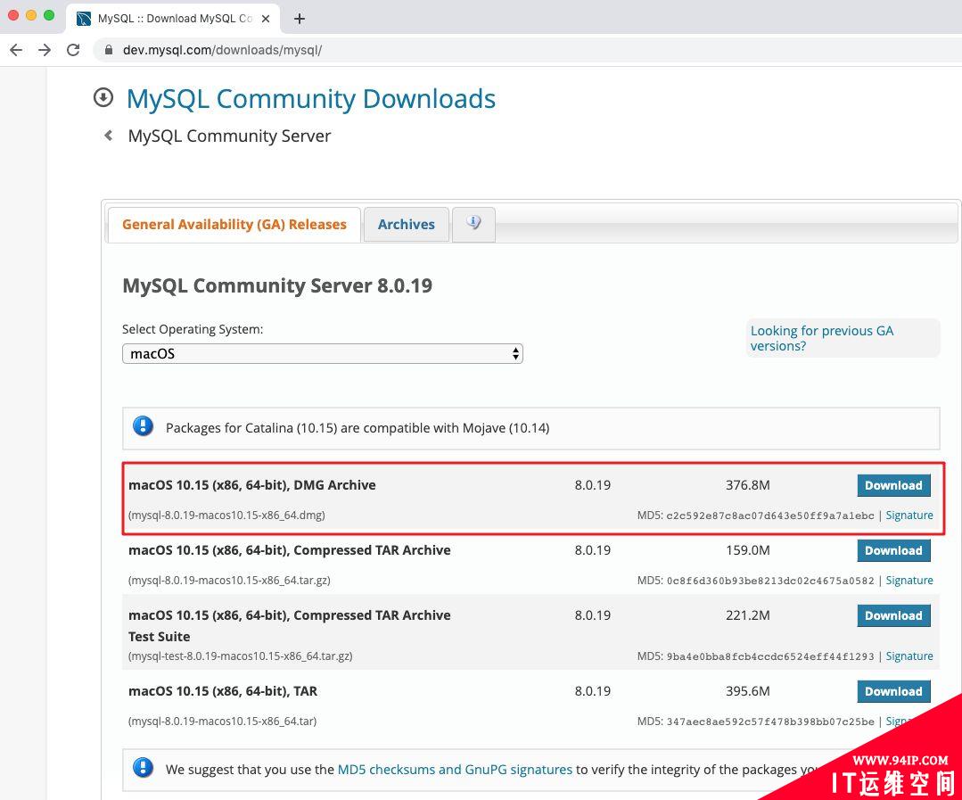The height and width of the screenshot is (800, 962).
Task: Open Signature link for the Test Suite
Action: tap(909, 656)
